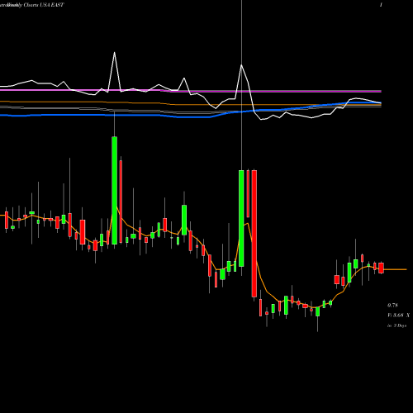This screenshot has height=413, width=413.
Task: Click the magenta horizontal indicator line
Action: (191, 91)
